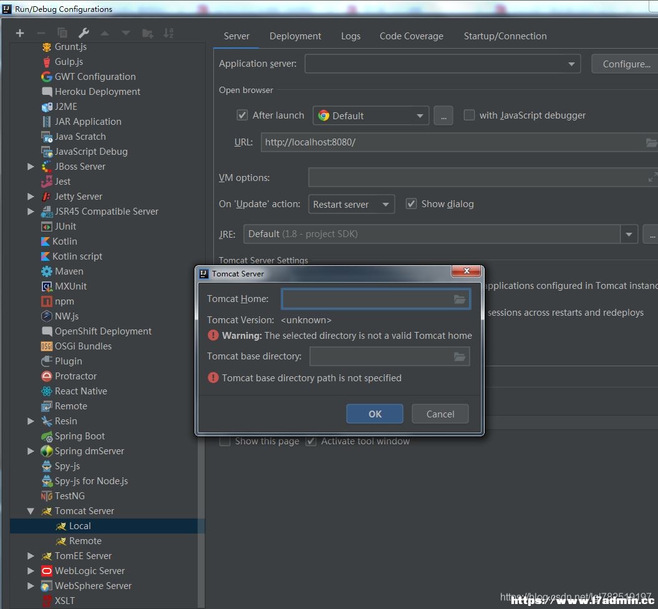Open the JRE dropdown arrow
Screen dimensions: 658x609
(x=629, y=234)
